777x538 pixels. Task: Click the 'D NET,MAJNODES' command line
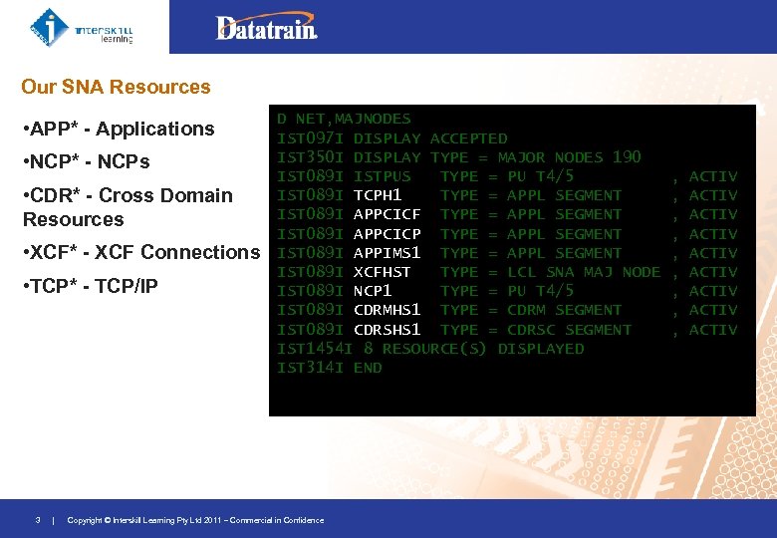pyautogui.click(x=344, y=119)
